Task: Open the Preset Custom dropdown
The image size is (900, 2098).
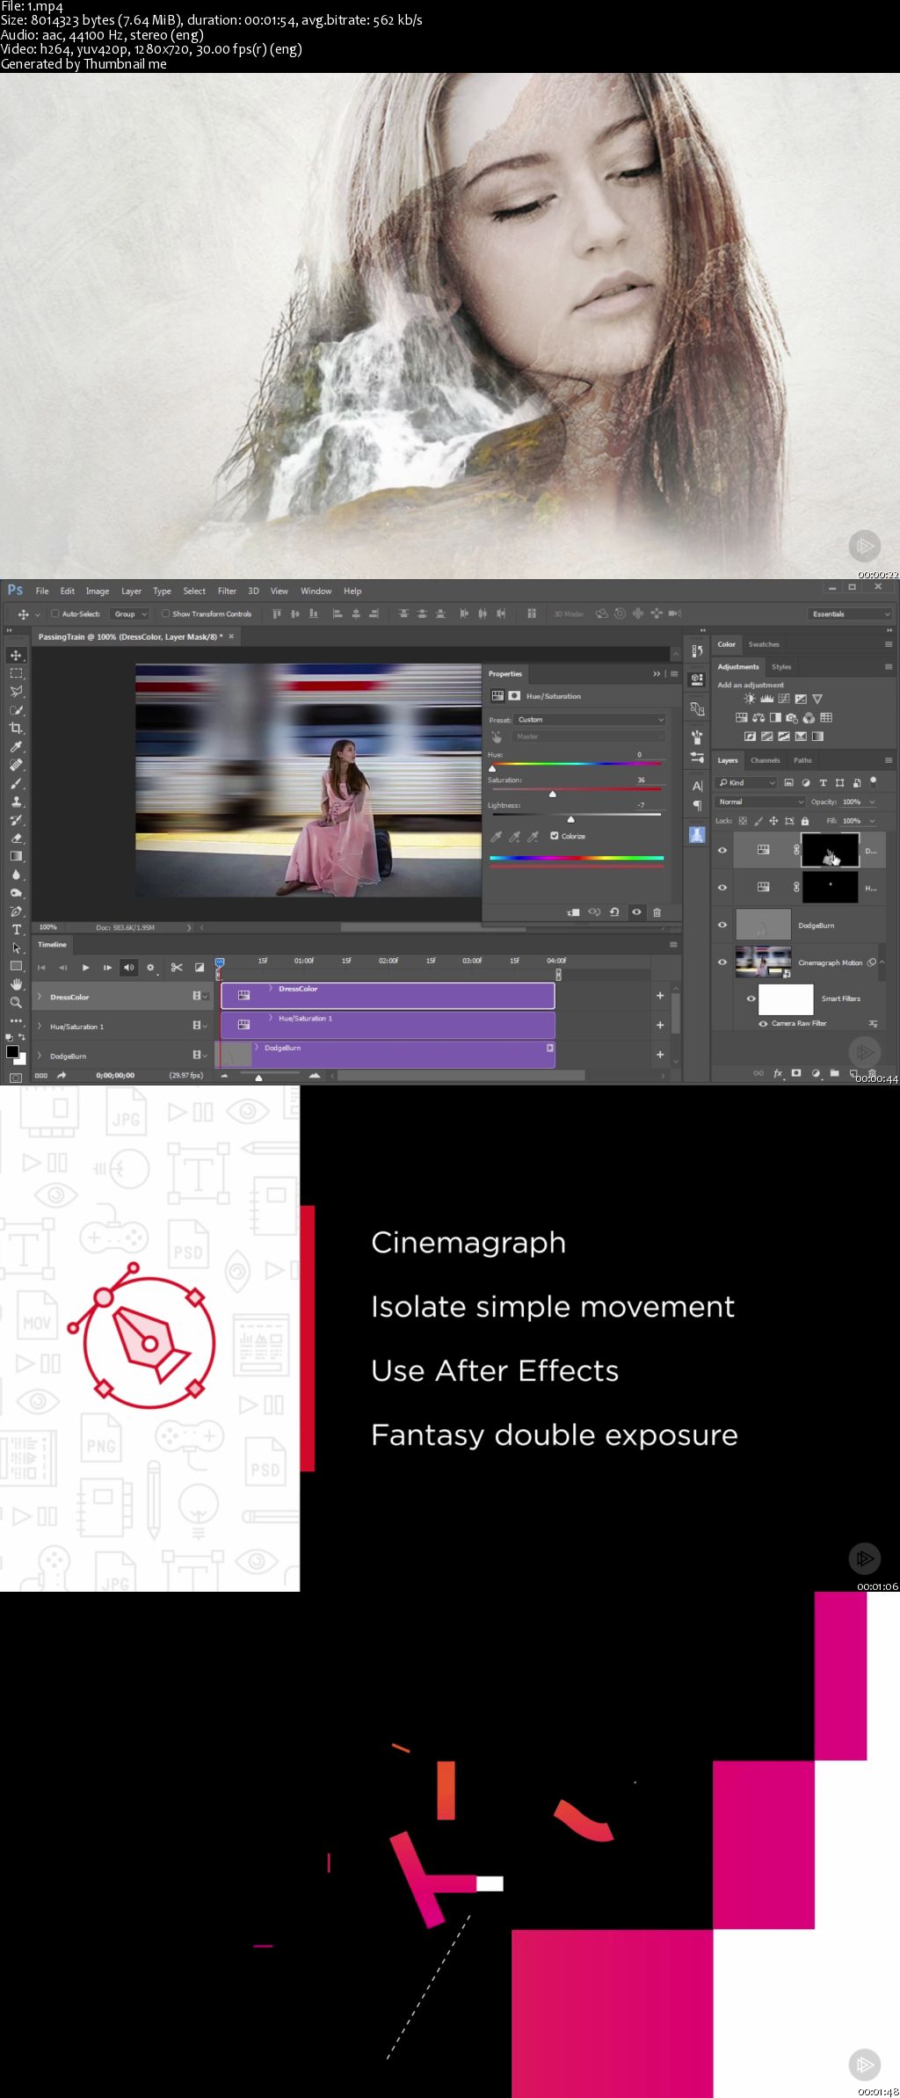Action: [x=590, y=720]
